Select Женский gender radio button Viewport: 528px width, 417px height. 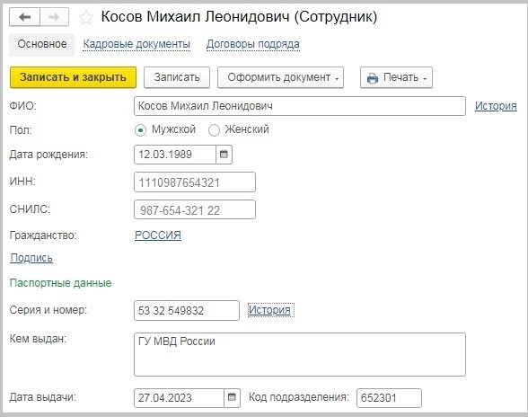(x=214, y=129)
